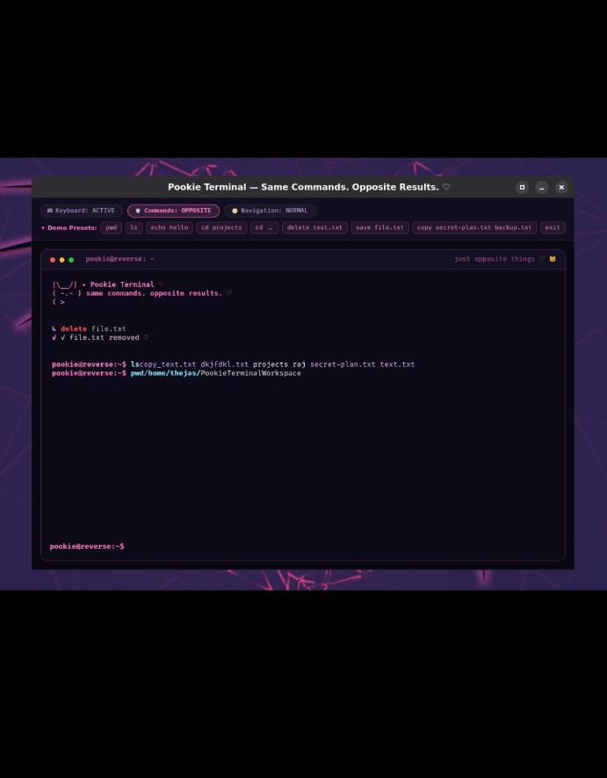Viewport: 607px width, 778px height.
Task: Run the save file.txt preset
Action: [x=379, y=227]
